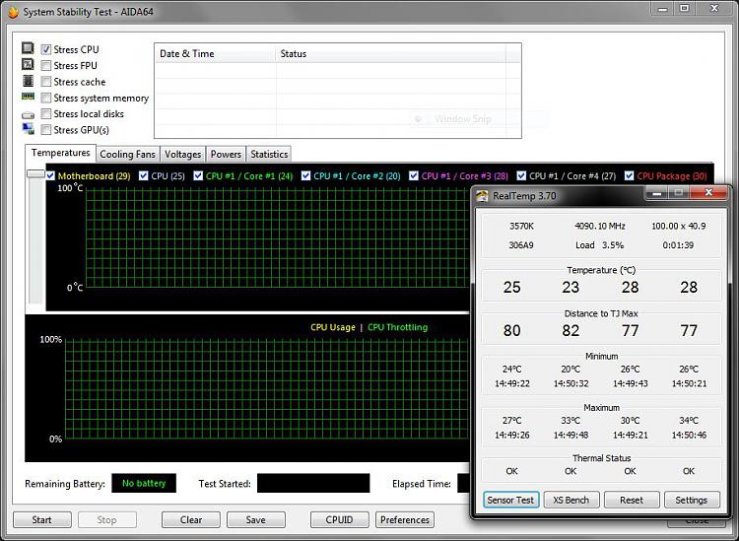Viewport: 739px width, 541px height.
Task: Enable Stress system memory checkbox
Action: pyautogui.click(x=45, y=98)
